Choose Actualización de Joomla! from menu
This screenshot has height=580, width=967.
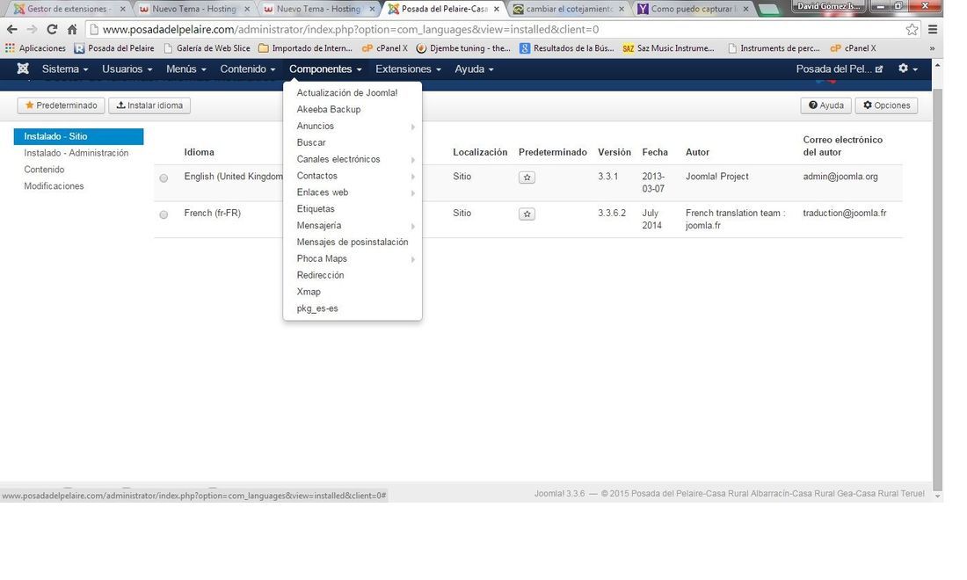pyautogui.click(x=353, y=92)
